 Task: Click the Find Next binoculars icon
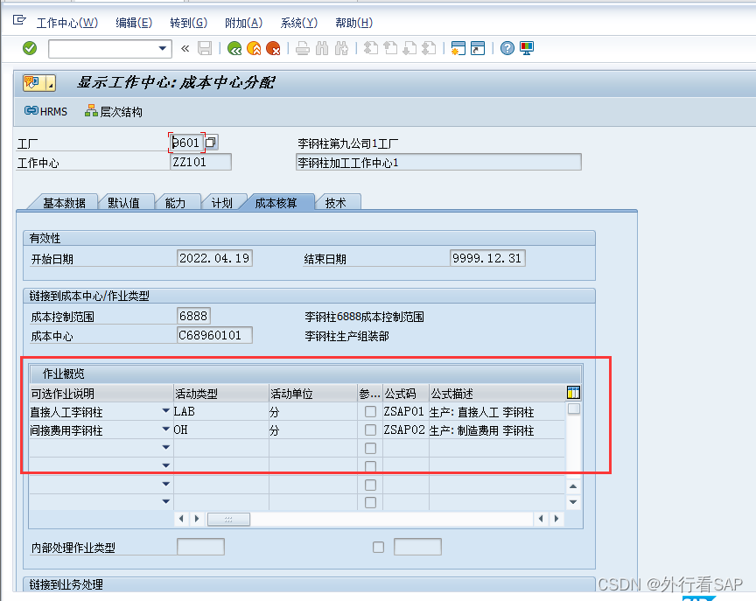[x=341, y=48]
